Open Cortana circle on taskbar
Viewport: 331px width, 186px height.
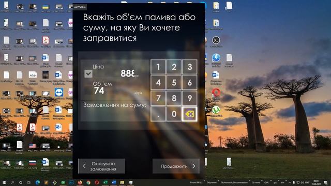coord(21,182)
